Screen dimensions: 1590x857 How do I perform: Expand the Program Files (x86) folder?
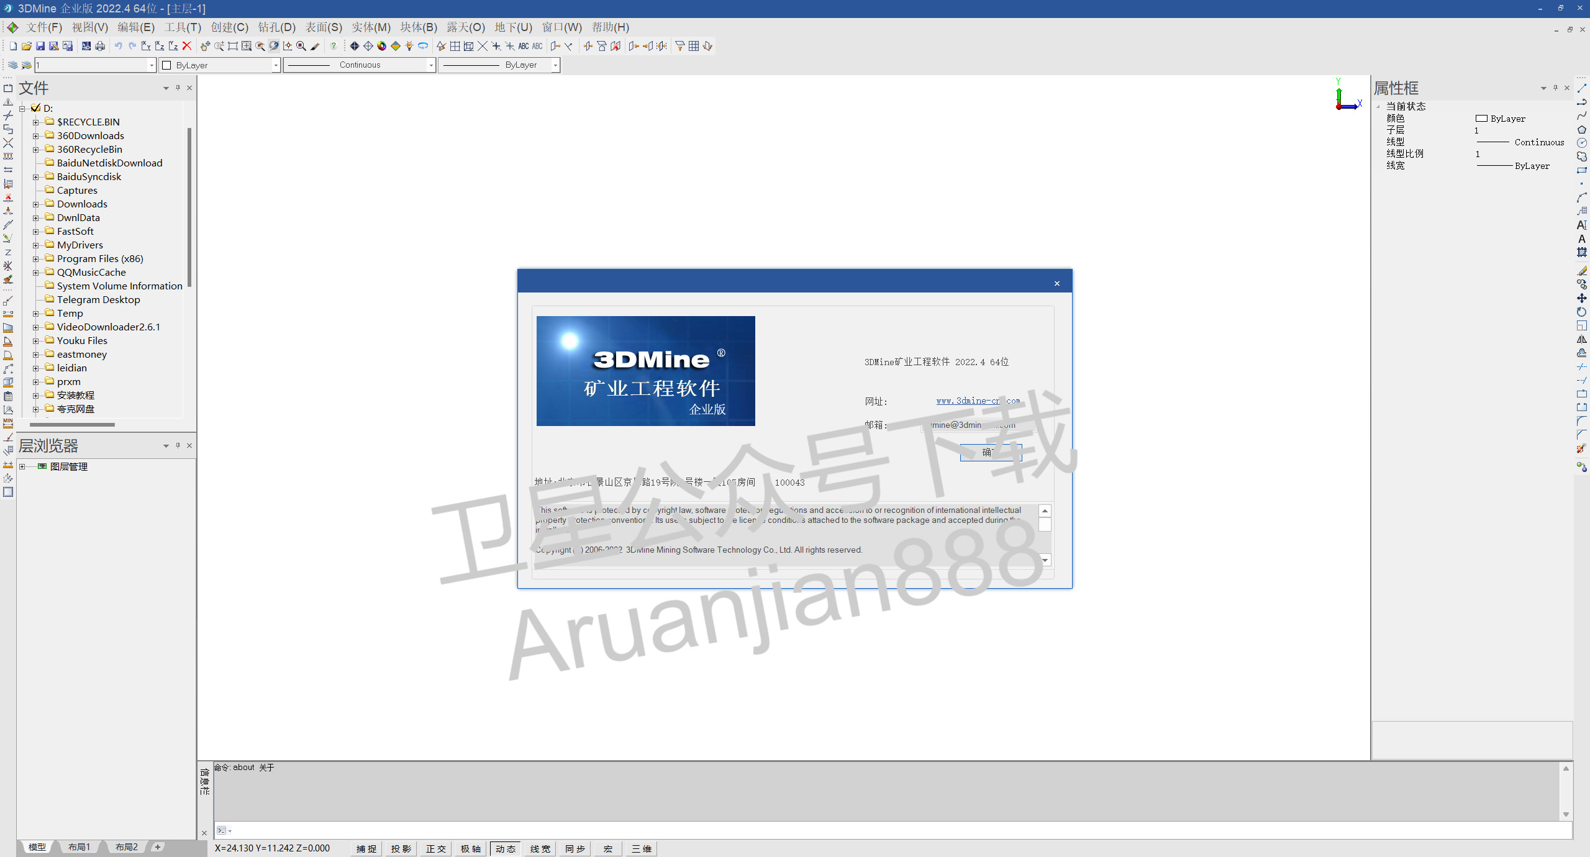coord(36,259)
